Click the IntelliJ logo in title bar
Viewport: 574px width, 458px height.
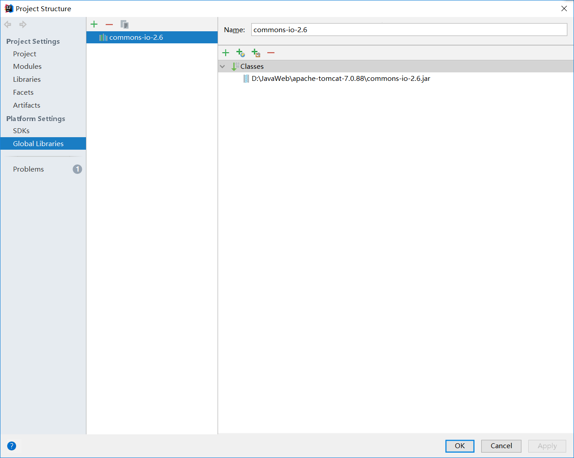pyautogui.click(x=9, y=8)
